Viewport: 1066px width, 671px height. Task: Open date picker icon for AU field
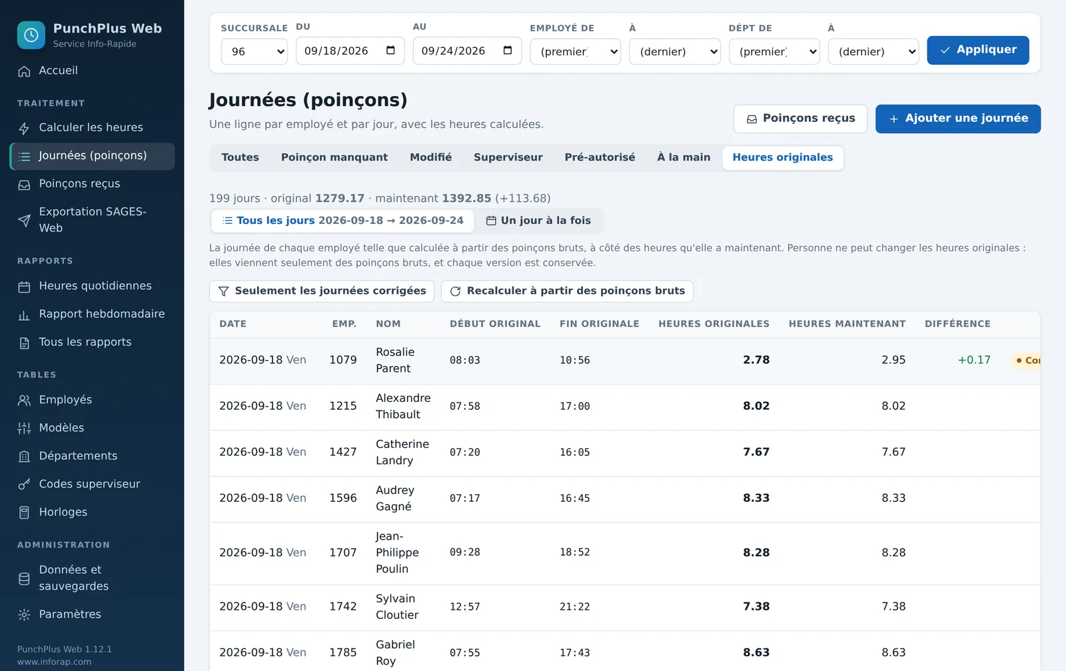(508, 51)
